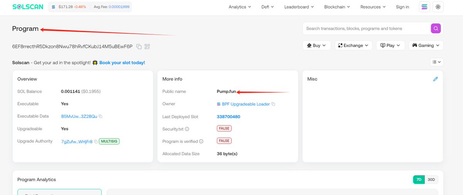Expand the Defi menu

[268, 7]
